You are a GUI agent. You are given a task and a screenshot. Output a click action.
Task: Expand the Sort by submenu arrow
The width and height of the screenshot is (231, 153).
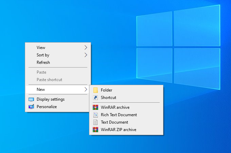(x=86, y=55)
